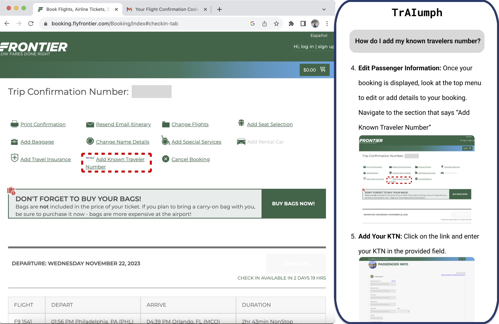Expand the tab search chevron
This screenshot has width=499, height=324.
pos(324,9)
